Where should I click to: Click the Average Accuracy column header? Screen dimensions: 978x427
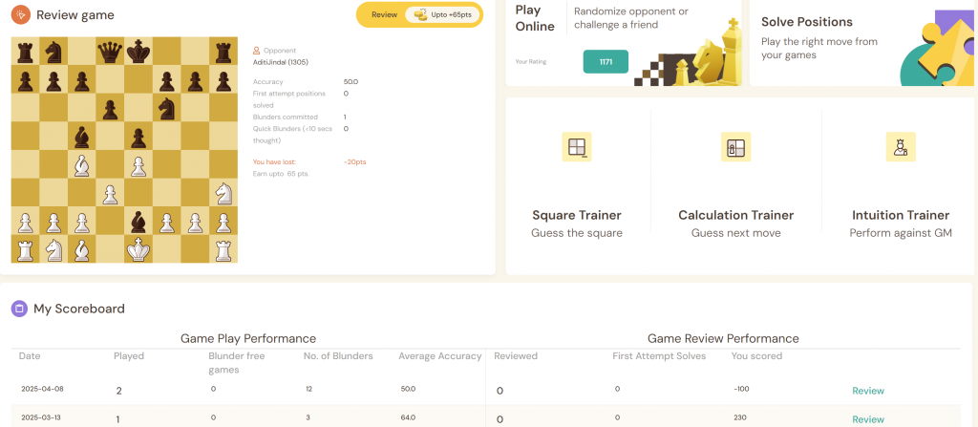click(440, 355)
